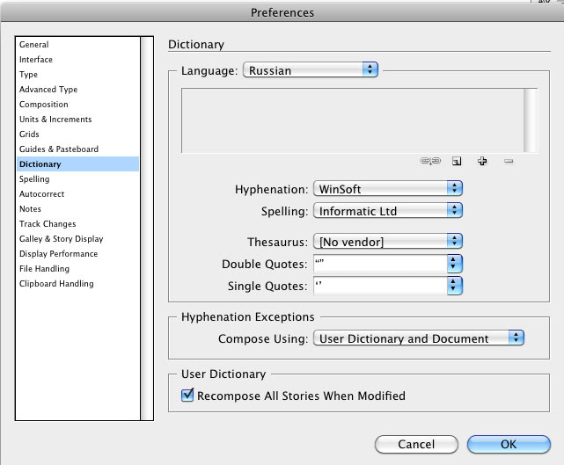Open the Single Quotes combo box arrow
The height and width of the screenshot is (465, 564).
pyautogui.click(x=455, y=286)
